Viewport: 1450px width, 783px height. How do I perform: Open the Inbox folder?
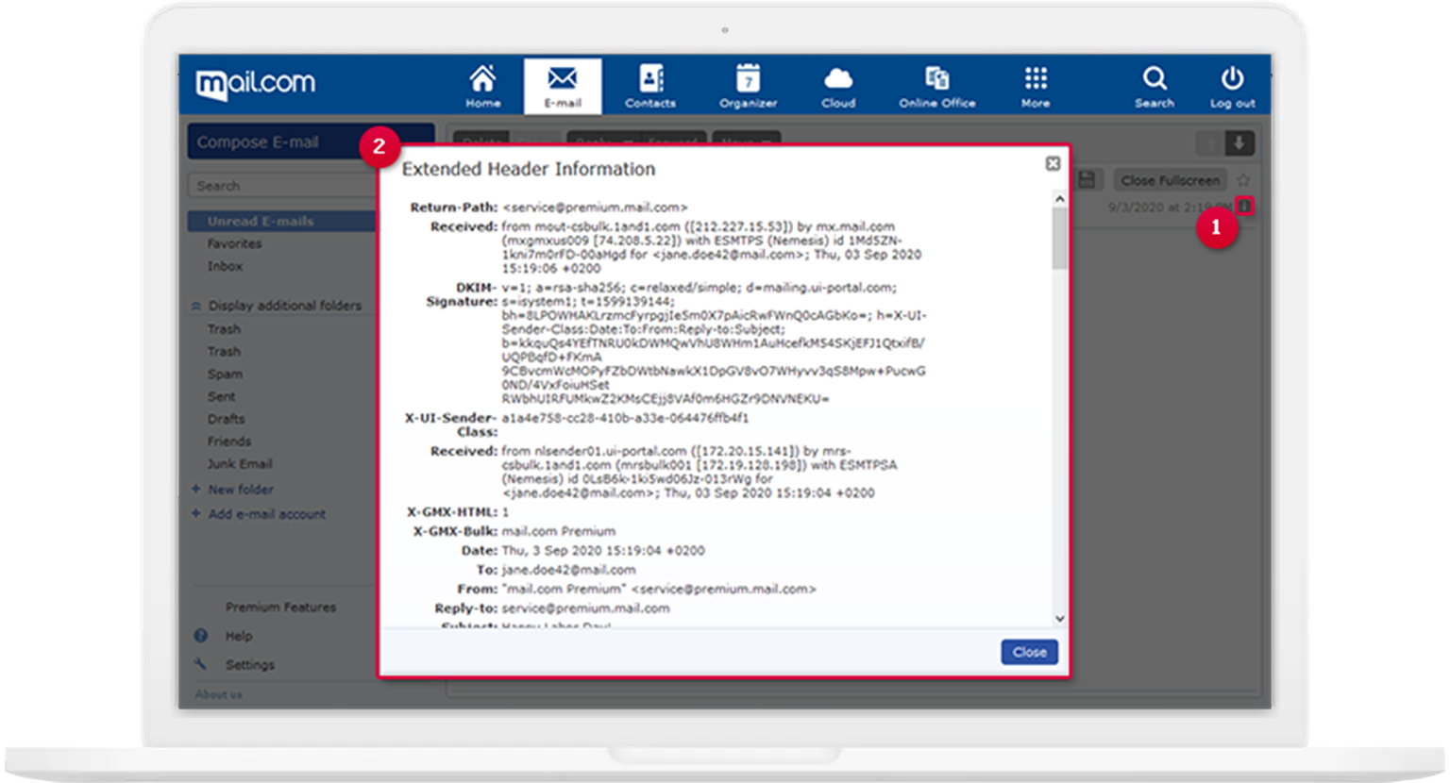225,266
